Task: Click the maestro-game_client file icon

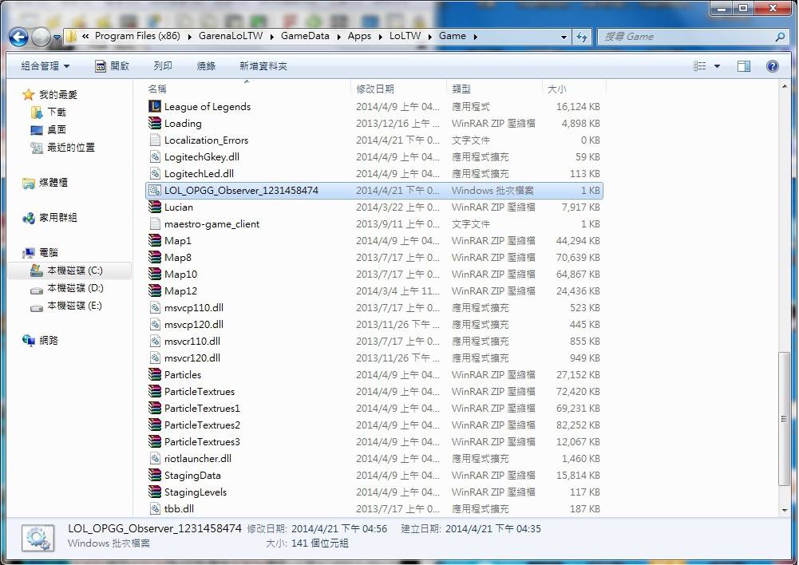Action: (154, 223)
